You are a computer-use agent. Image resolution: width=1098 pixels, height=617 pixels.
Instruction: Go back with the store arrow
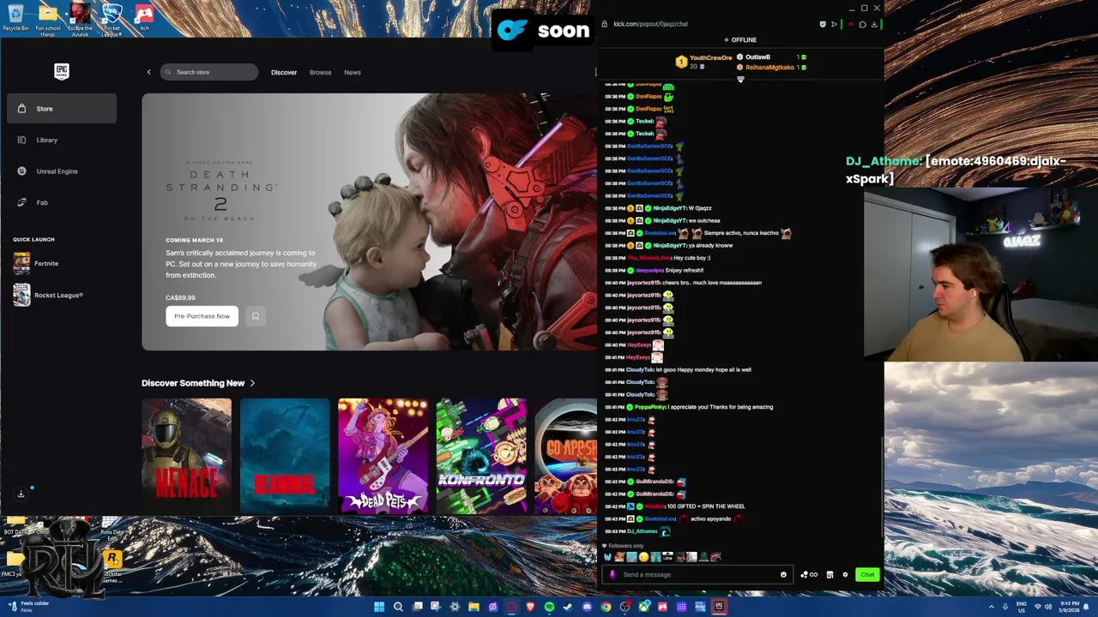coord(148,72)
